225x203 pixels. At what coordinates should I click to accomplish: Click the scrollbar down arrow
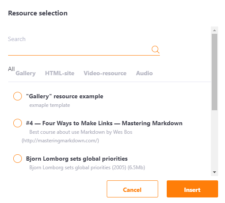tap(215, 172)
